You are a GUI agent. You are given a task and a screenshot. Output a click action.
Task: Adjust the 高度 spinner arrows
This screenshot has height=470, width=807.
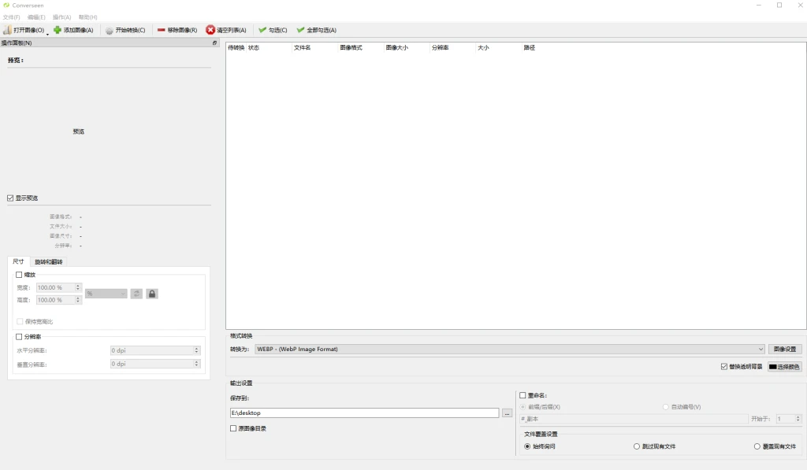click(78, 300)
